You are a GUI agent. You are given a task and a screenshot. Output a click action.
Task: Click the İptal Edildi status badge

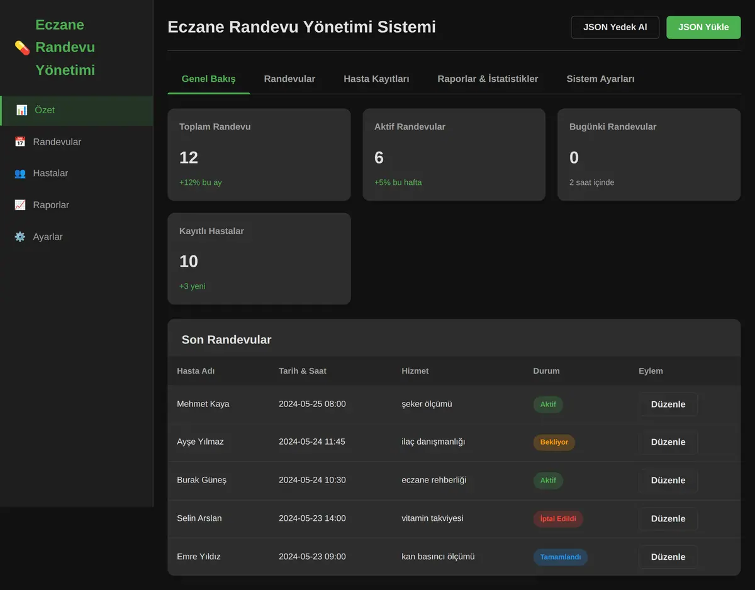pyautogui.click(x=558, y=519)
